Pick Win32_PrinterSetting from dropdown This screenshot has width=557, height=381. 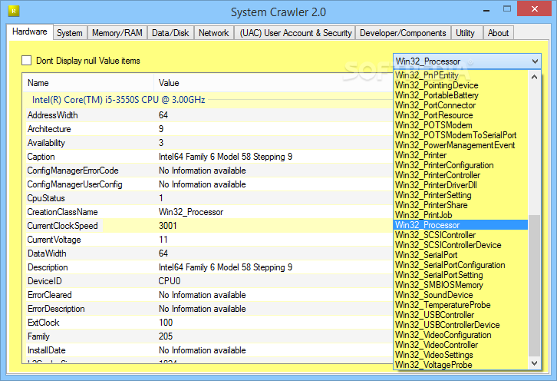pyautogui.click(x=461, y=194)
